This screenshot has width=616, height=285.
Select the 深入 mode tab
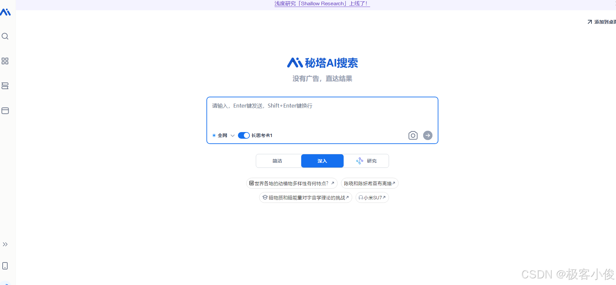[322, 161]
